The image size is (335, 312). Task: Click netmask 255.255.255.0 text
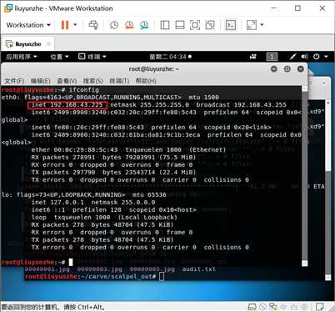[x=150, y=105]
